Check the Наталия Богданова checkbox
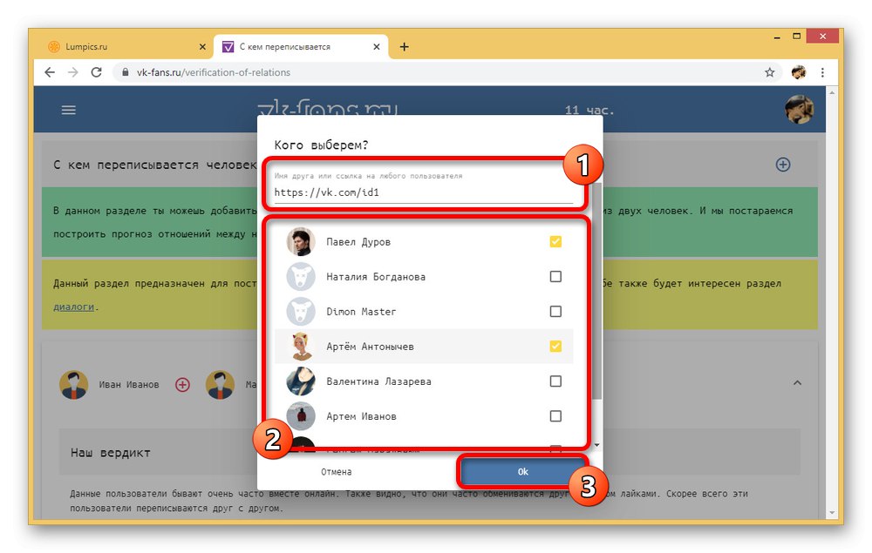Viewport: 872px width, 553px height. pos(555,277)
